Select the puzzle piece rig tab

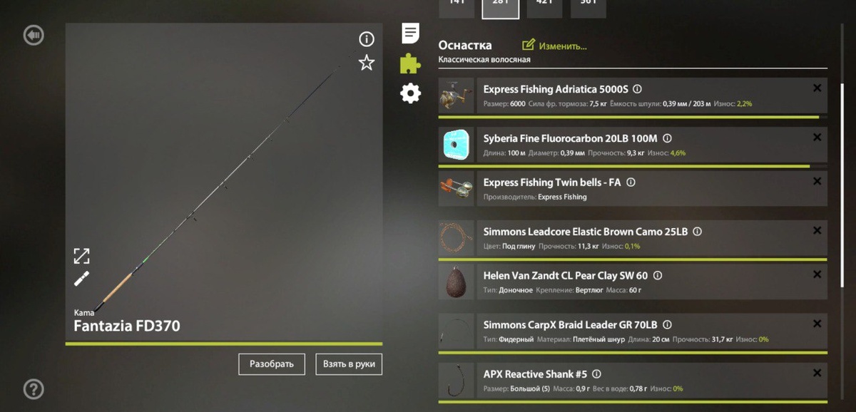(409, 63)
